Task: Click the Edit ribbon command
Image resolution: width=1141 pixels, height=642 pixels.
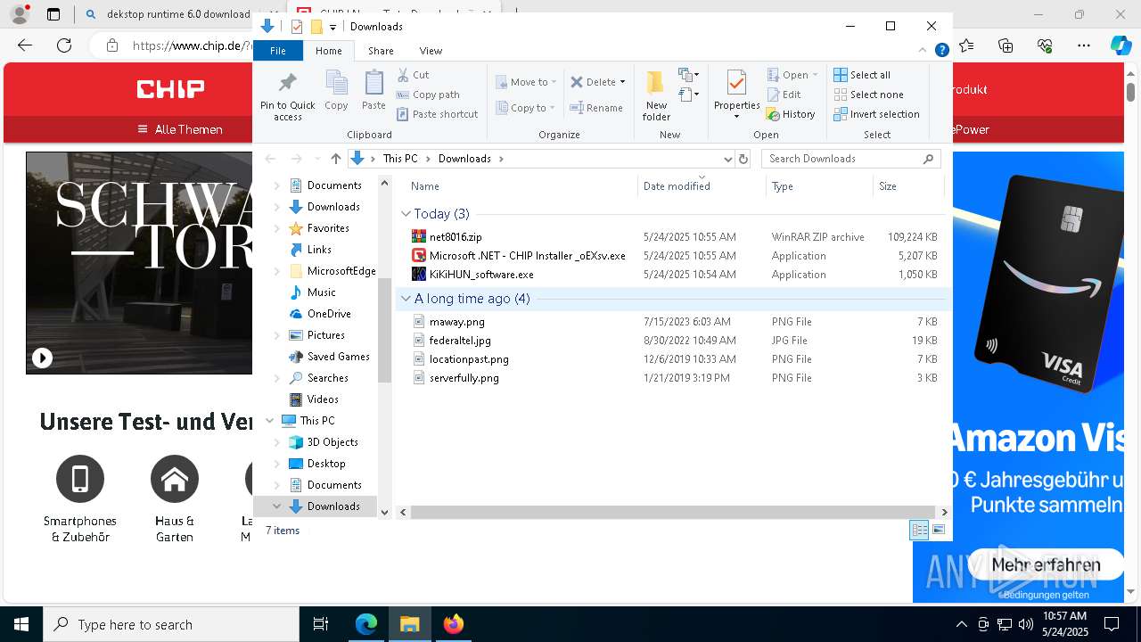Action: [x=784, y=95]
